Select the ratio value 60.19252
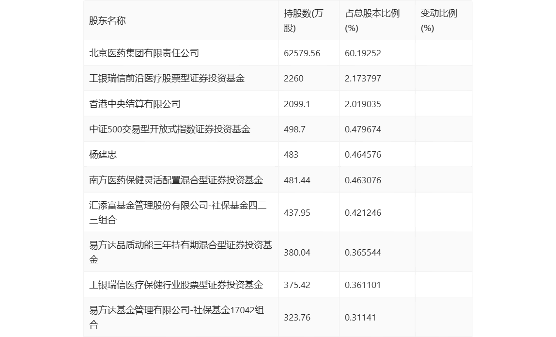The width and height of the screenshot is (556, 337). [363, 53]
